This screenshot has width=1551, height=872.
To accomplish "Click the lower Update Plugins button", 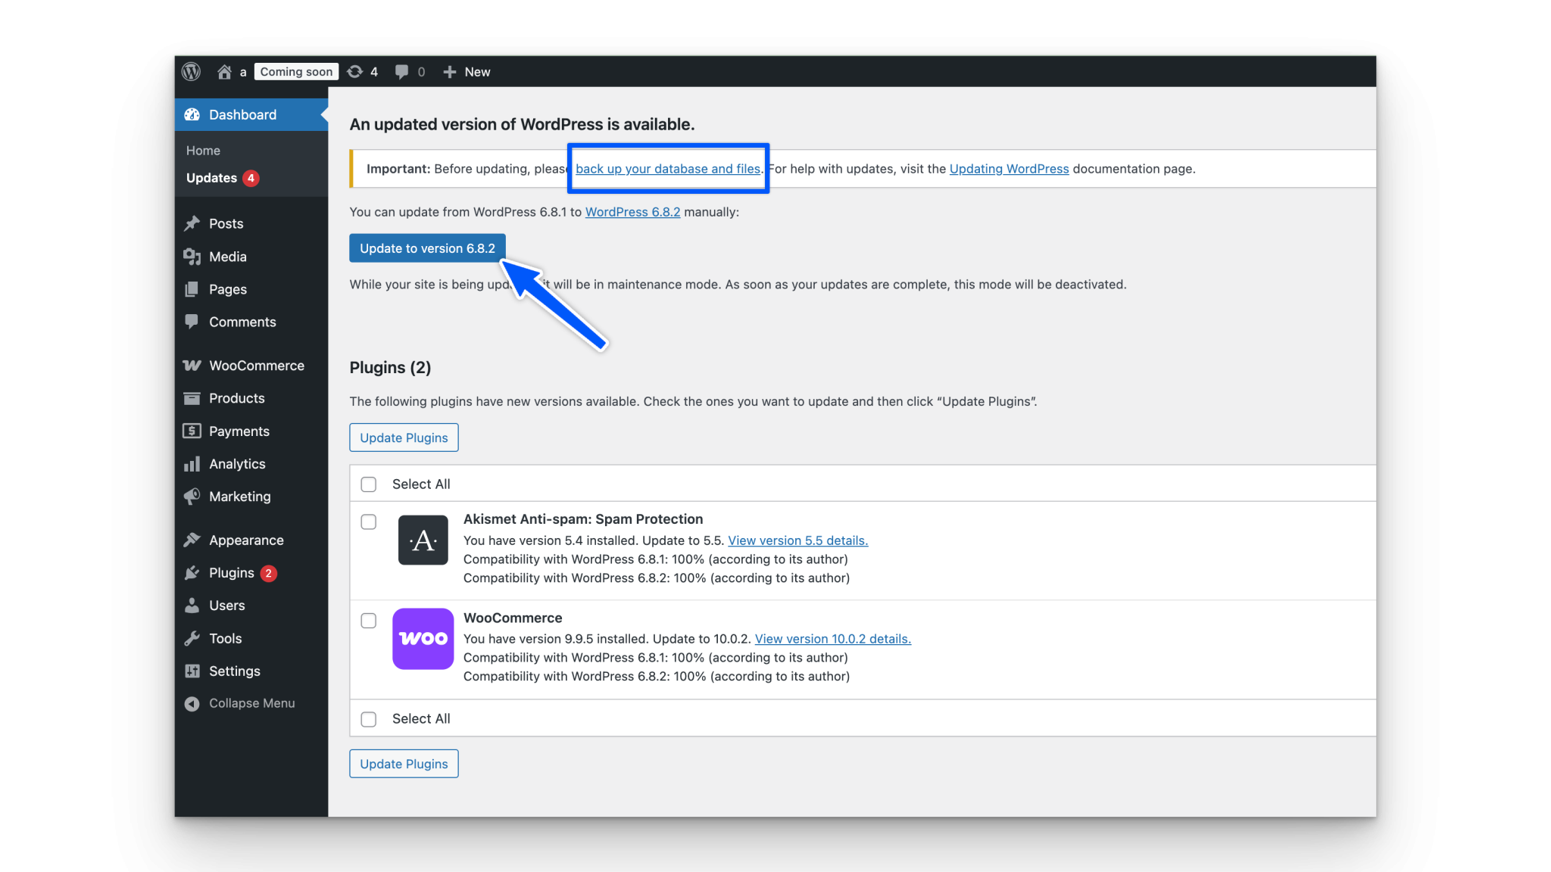I will (404, 763).
